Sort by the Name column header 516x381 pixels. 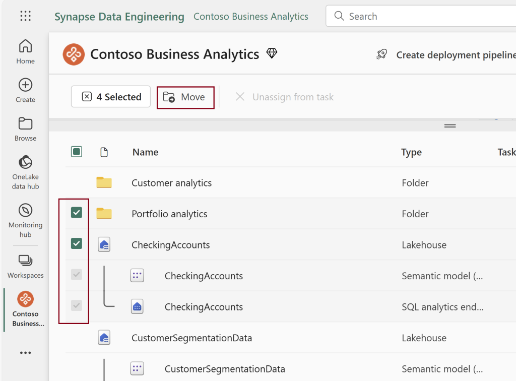[x=146, y=152]
